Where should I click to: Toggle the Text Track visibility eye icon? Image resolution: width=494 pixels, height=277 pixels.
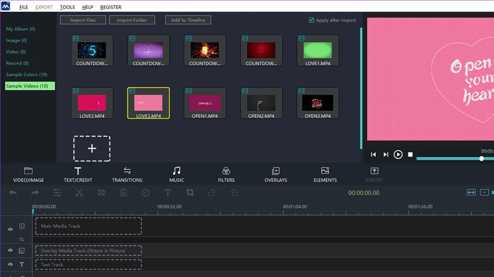click(9, 264)
